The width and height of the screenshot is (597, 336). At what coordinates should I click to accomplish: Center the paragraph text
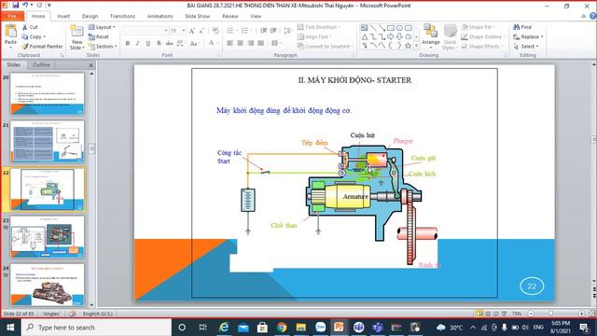[241, 43]
